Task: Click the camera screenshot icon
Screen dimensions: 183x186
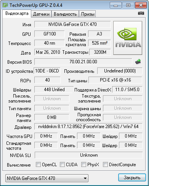Action: pyautogui.click(x=141, y=13)
